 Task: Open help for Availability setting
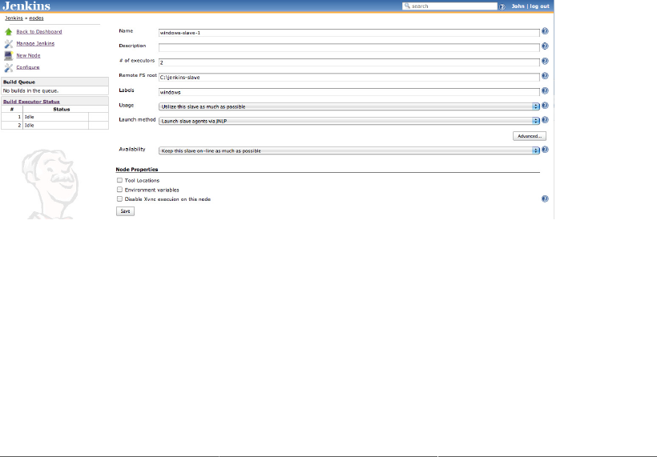545,150
